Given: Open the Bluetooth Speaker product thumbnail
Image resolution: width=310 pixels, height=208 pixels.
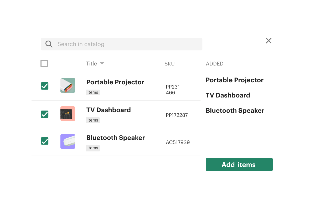Looking at the screenshot, I should coord(68,141).
